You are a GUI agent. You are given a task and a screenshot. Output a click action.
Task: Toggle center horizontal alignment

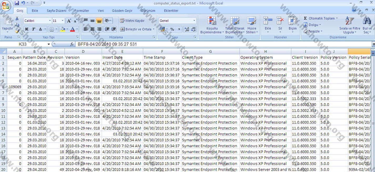tap(92, 29)
